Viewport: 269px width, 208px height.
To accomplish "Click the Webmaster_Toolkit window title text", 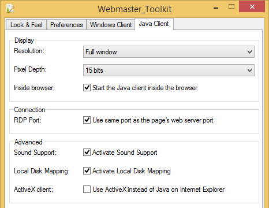I will tap(134, 9).
